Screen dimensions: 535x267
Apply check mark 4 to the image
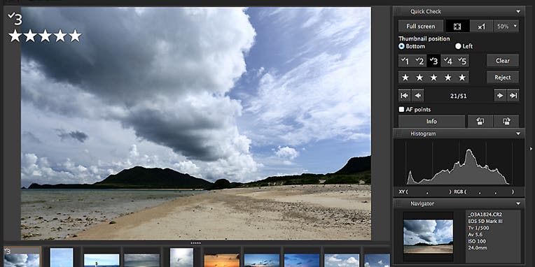click(448, 61)
